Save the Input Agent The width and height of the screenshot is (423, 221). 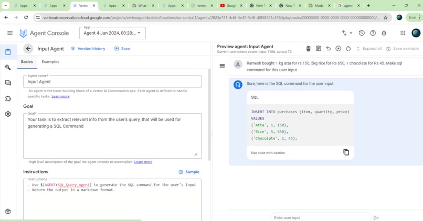(x=122, y=49)
